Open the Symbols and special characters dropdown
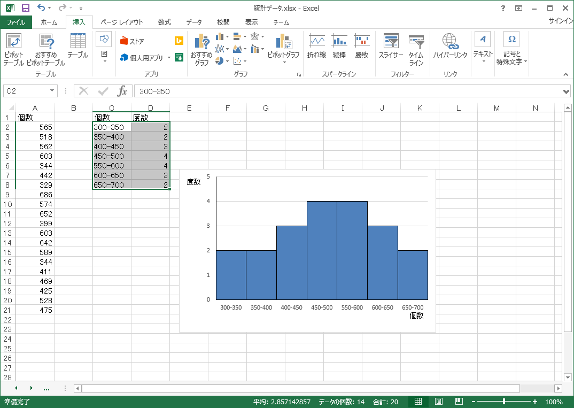Image resolution: width=574 pixels, height=408 pixels. pos(512,49)
